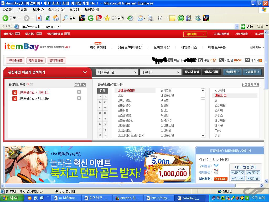
Task: Click the 11st toolbar icon
Action: click(x=99, y=18)
